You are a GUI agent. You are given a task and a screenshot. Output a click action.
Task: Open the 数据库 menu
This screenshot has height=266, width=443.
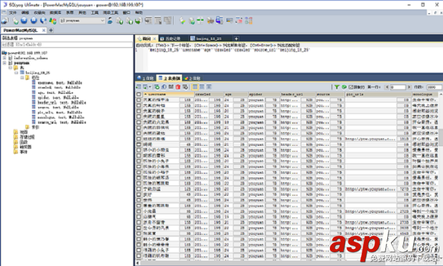point(55,13)
